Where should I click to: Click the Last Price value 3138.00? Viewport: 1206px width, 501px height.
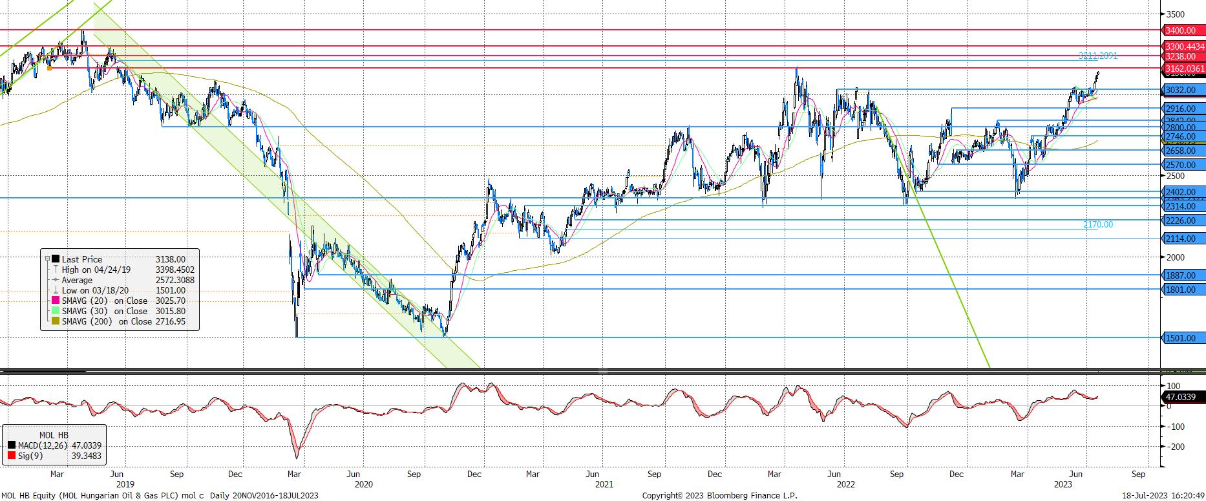171,259
